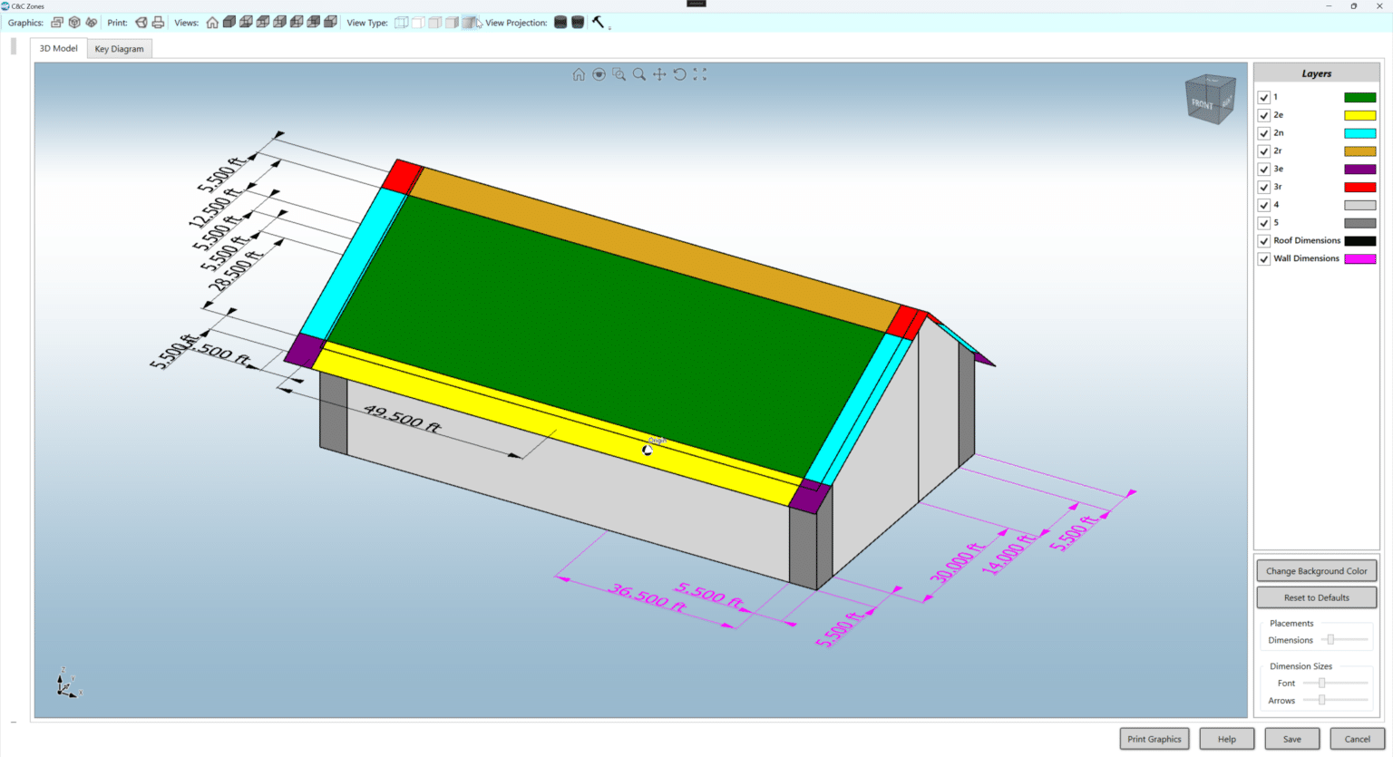
Task: Copy graphics to clipboard via Graphics icon
Action: point(55,22)
